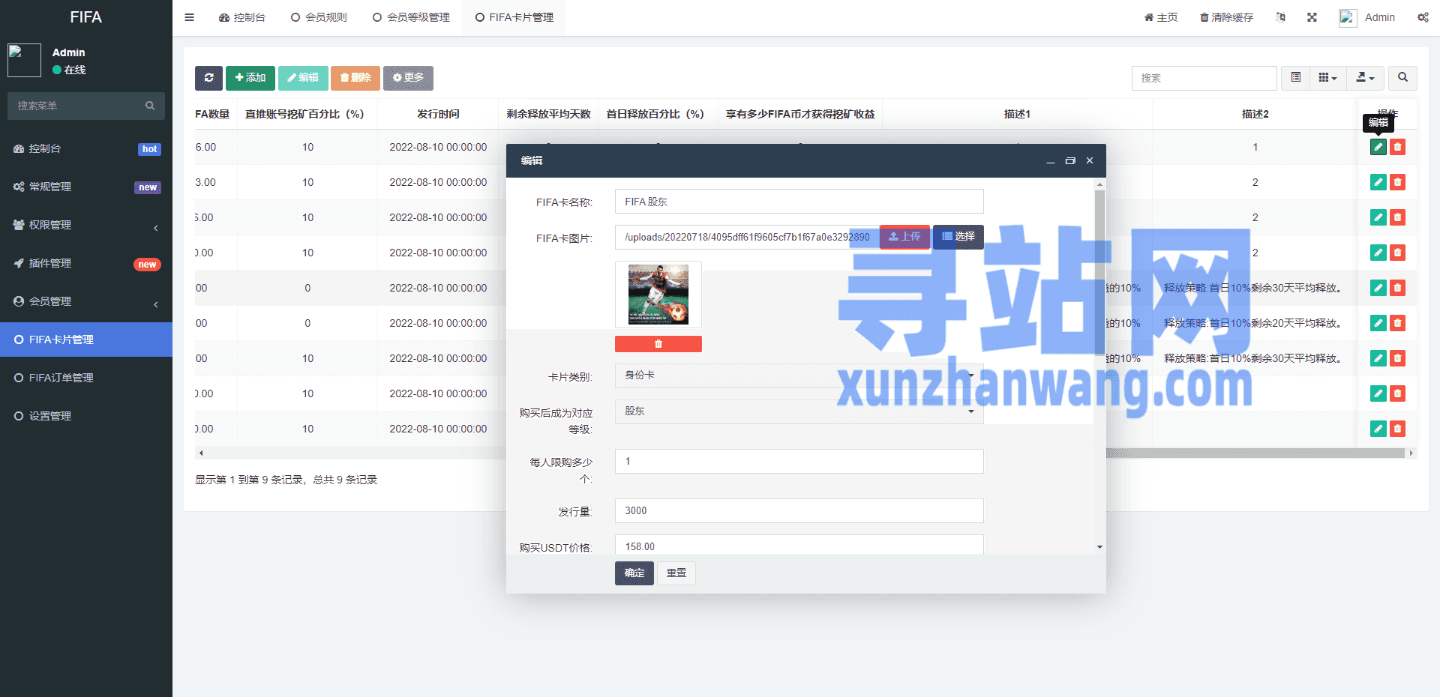Click the dialog scroll down arrow

coord(1099,547)
